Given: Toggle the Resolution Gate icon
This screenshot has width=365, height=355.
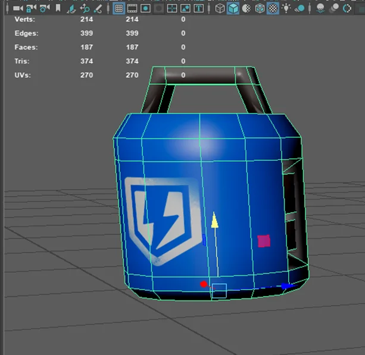Looking at the screenshot, I should coord(145,8).
